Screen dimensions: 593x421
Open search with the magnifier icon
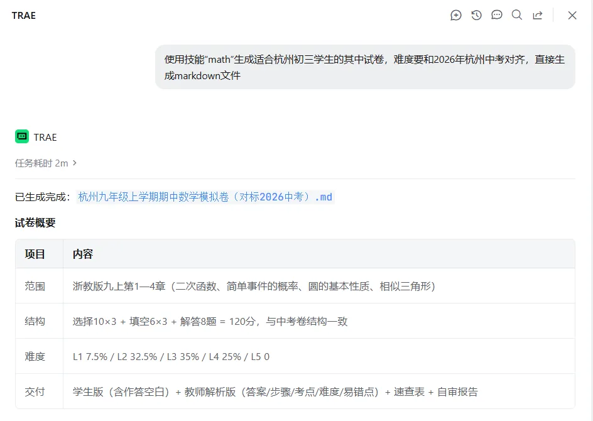coord(517,15)
